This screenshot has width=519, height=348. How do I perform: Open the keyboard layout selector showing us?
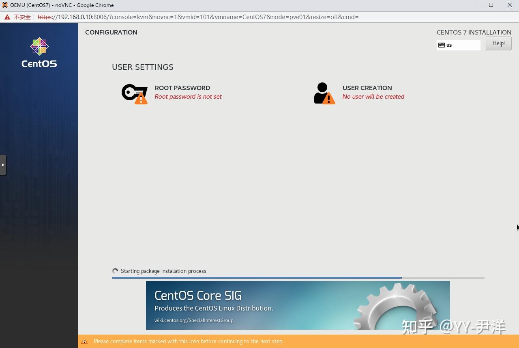click(x=459, y=45)
